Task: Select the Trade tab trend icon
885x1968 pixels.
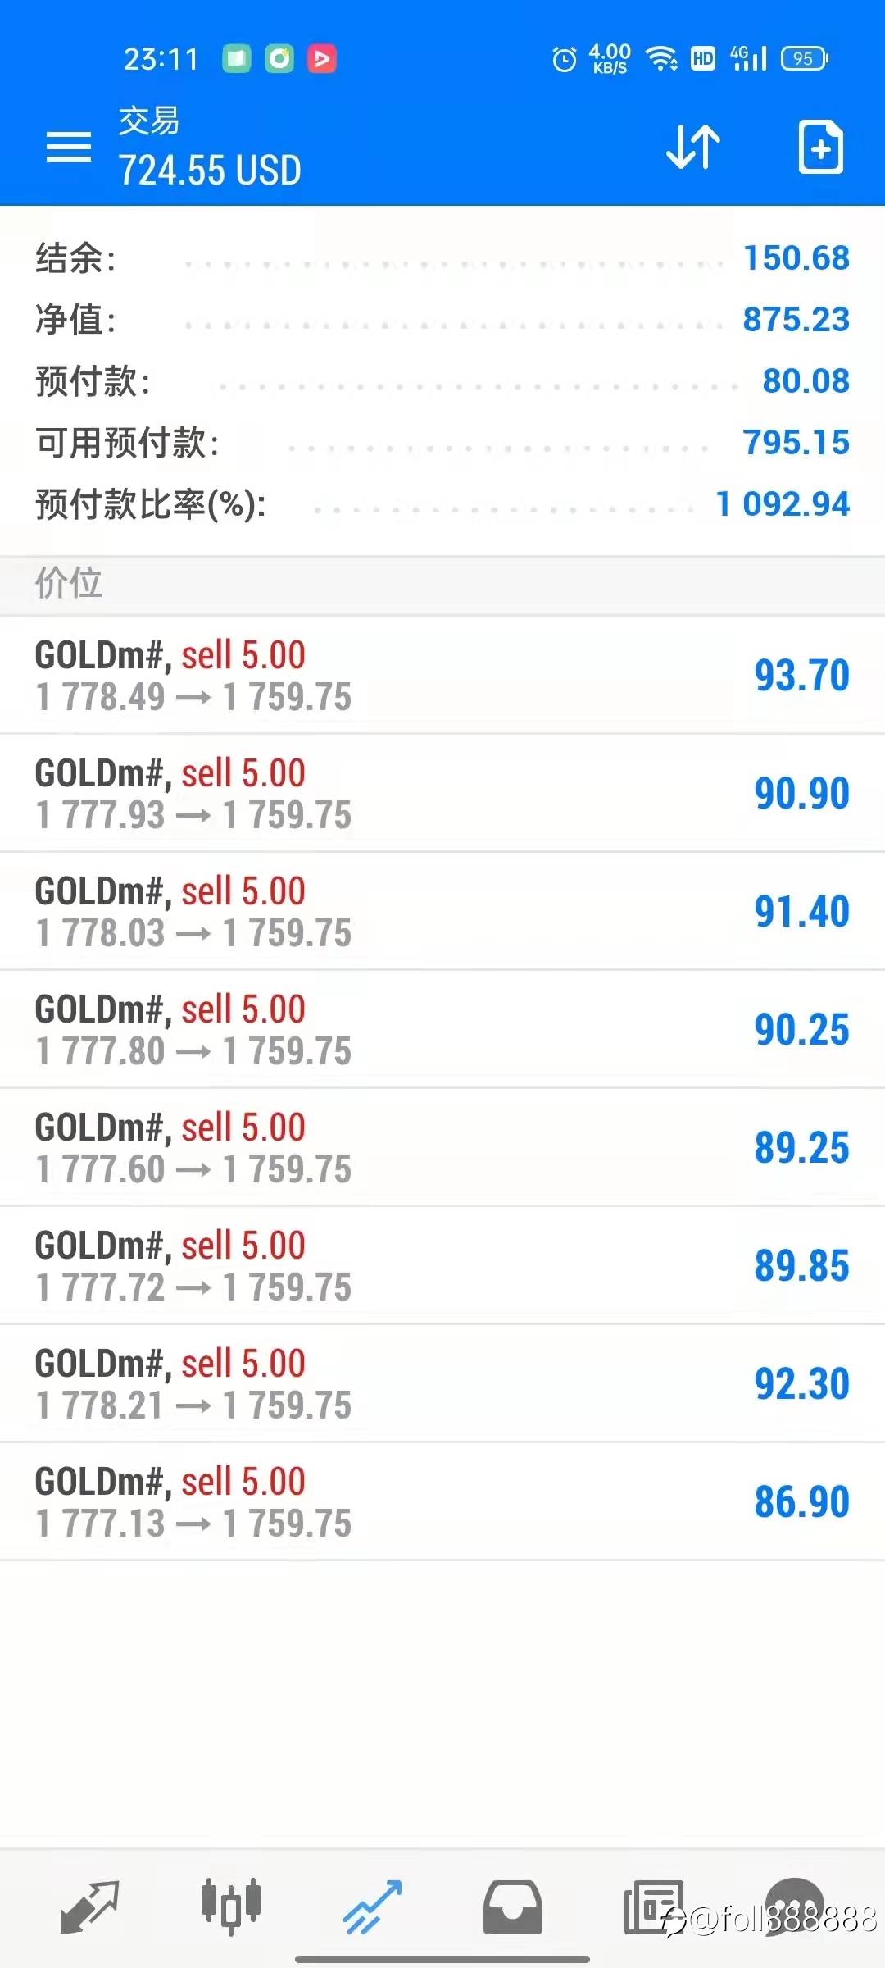Action: (372, 1906)
